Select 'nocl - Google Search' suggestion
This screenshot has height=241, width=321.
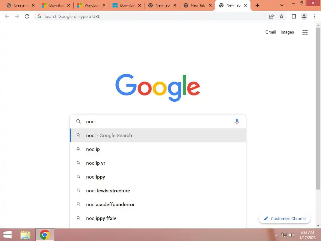click(x=158, y=136)
